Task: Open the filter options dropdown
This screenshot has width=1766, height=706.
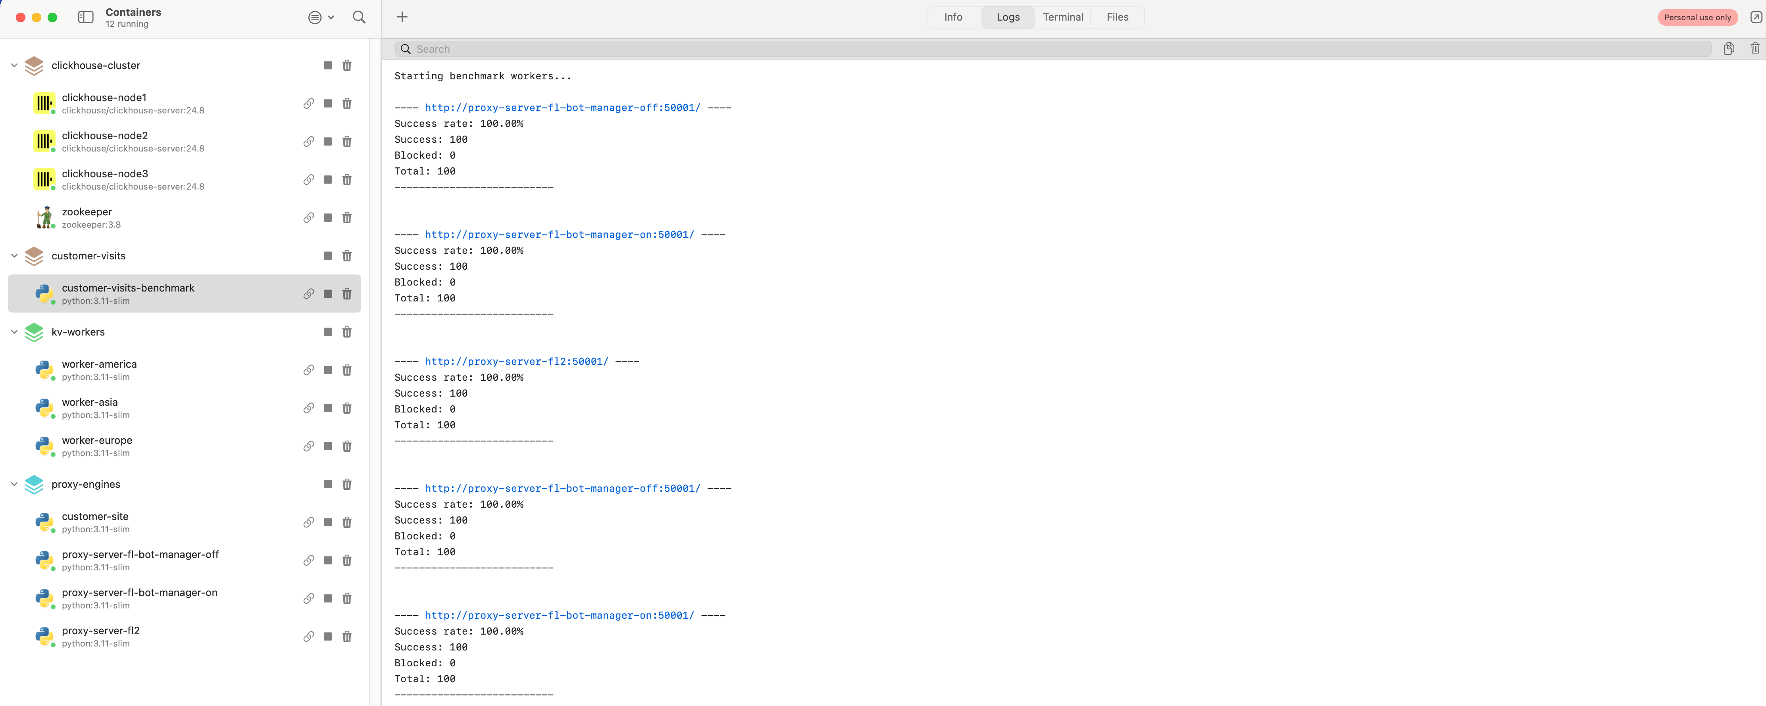Action: pyautogui.click(x=320, y=17)
